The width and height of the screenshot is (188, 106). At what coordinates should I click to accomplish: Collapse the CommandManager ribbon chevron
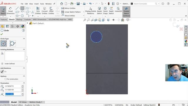pos(186,16)
